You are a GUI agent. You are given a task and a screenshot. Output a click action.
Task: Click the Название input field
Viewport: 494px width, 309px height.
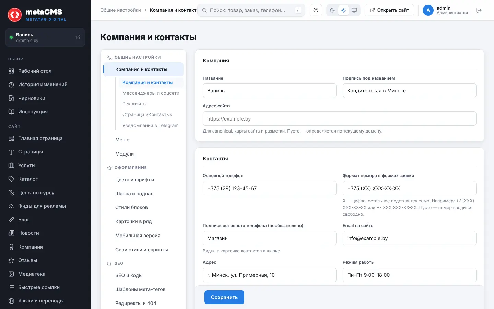point(270,91)
